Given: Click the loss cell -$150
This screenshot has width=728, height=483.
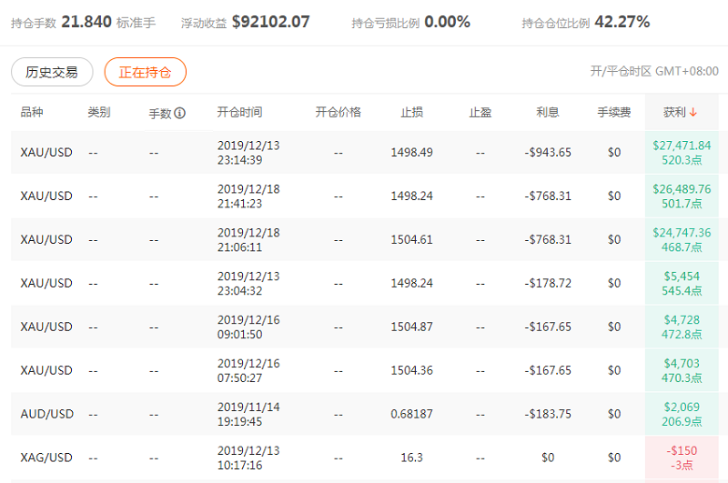Looking at the screenshot, I should pos(682,458).
